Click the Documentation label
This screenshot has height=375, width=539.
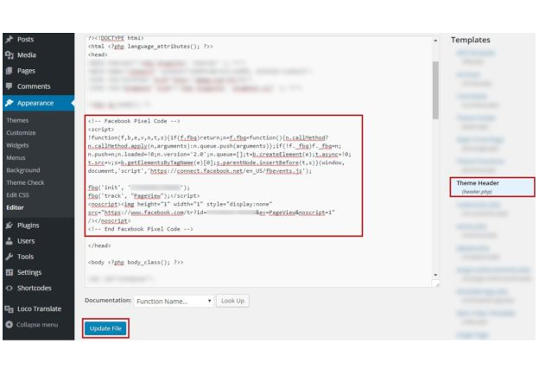108,300
